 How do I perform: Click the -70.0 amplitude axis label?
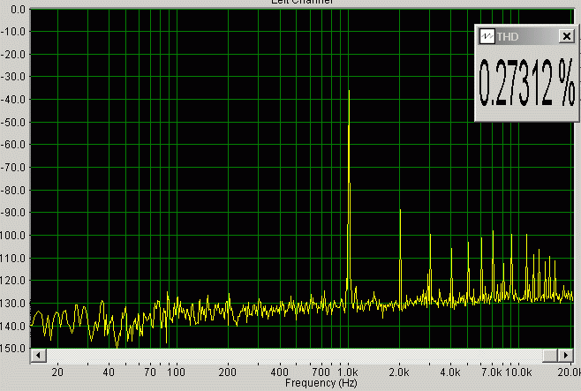13,168
